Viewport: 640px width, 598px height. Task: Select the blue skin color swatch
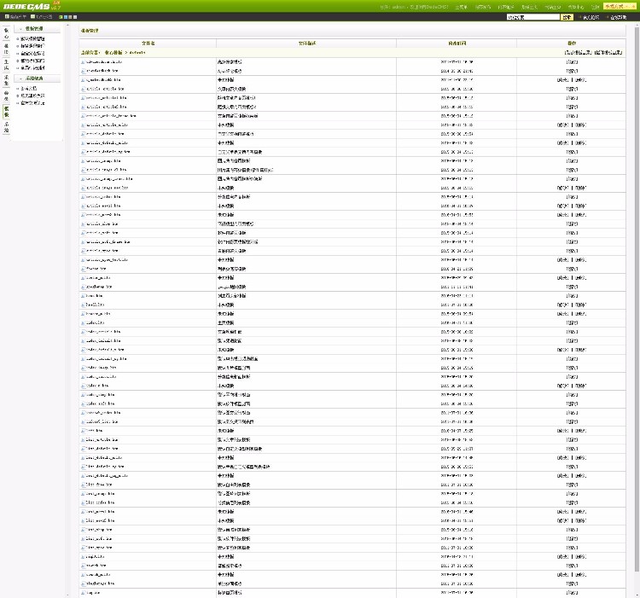point(66,17)
